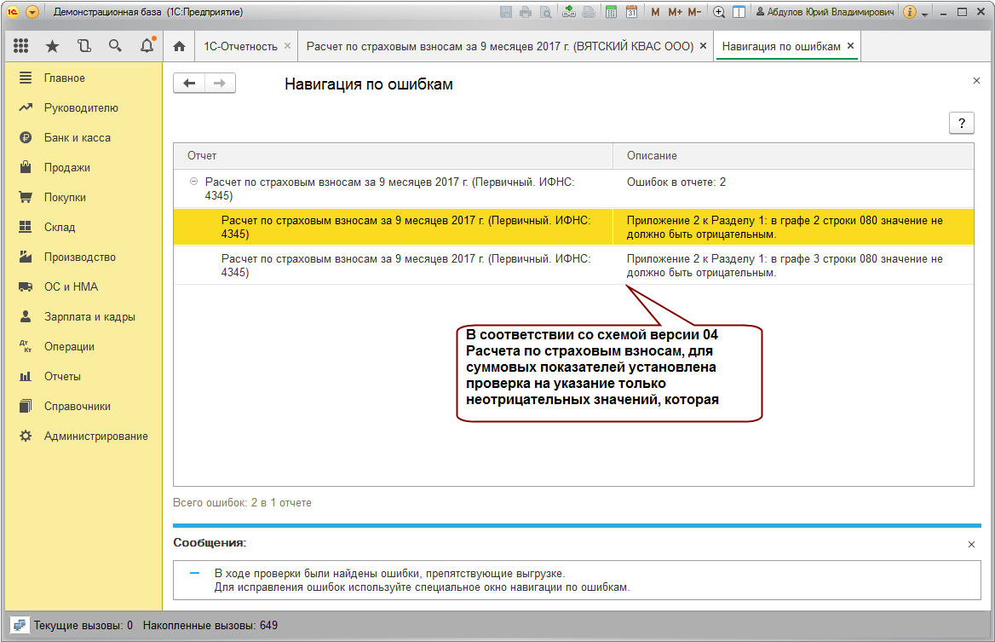Close the Расчет по страховым взносам tab
The image size is (995, 642).
click(703, 46)
